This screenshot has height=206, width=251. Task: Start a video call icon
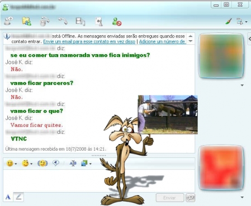tap(45, 21)
